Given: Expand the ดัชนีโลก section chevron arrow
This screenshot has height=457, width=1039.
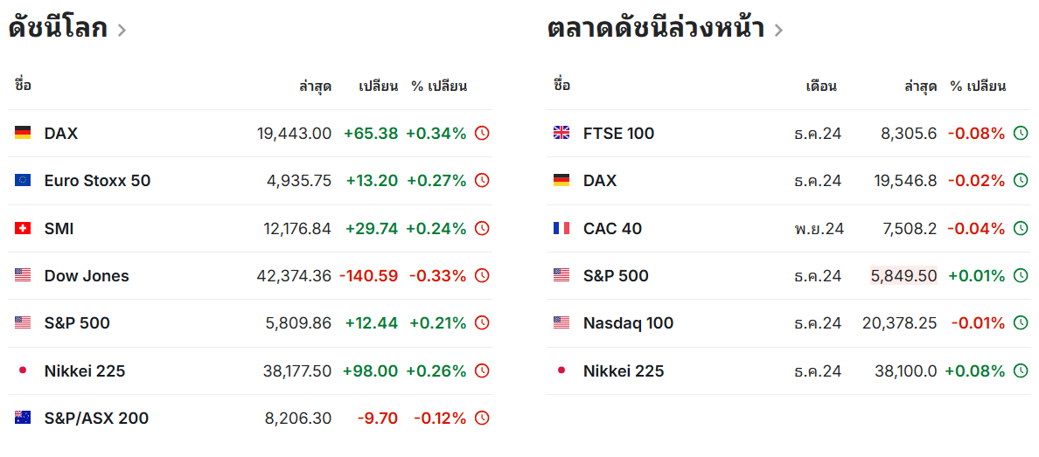Looking at the screenshot, I should [122, 31].
